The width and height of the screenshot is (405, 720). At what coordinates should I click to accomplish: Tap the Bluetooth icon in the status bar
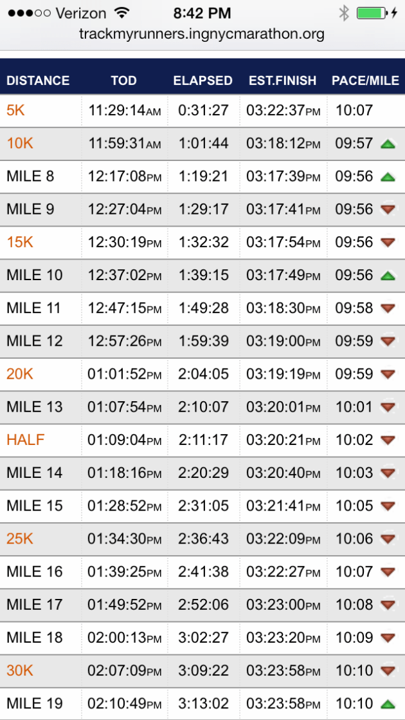click(x=344, y=13)
